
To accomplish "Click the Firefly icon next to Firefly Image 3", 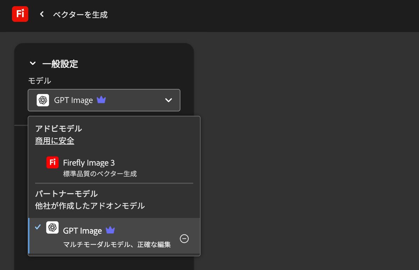I will tap(52, 162).
